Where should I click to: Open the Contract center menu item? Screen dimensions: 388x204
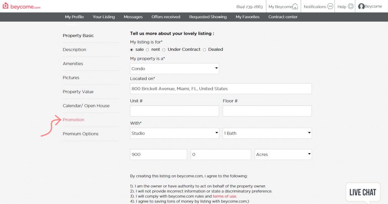pyautogui.click(x=283, y=17)
